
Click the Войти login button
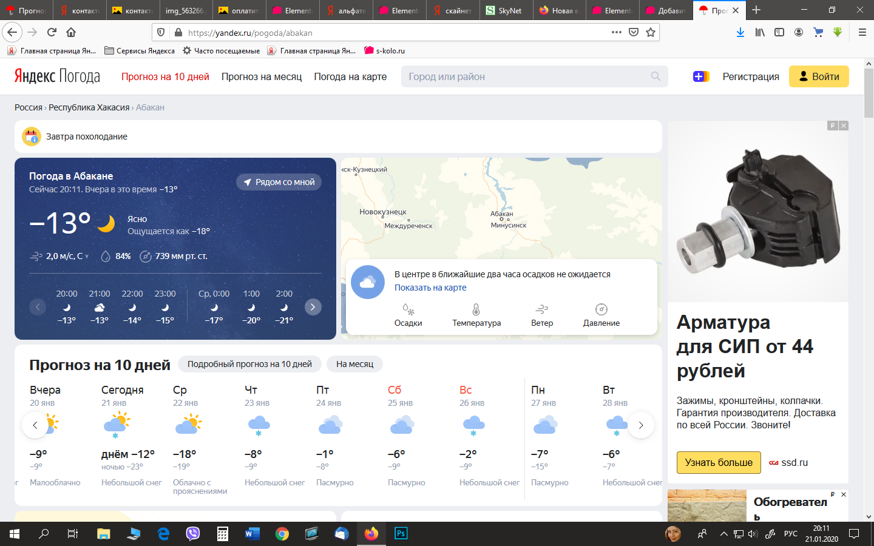coord(819,76)
